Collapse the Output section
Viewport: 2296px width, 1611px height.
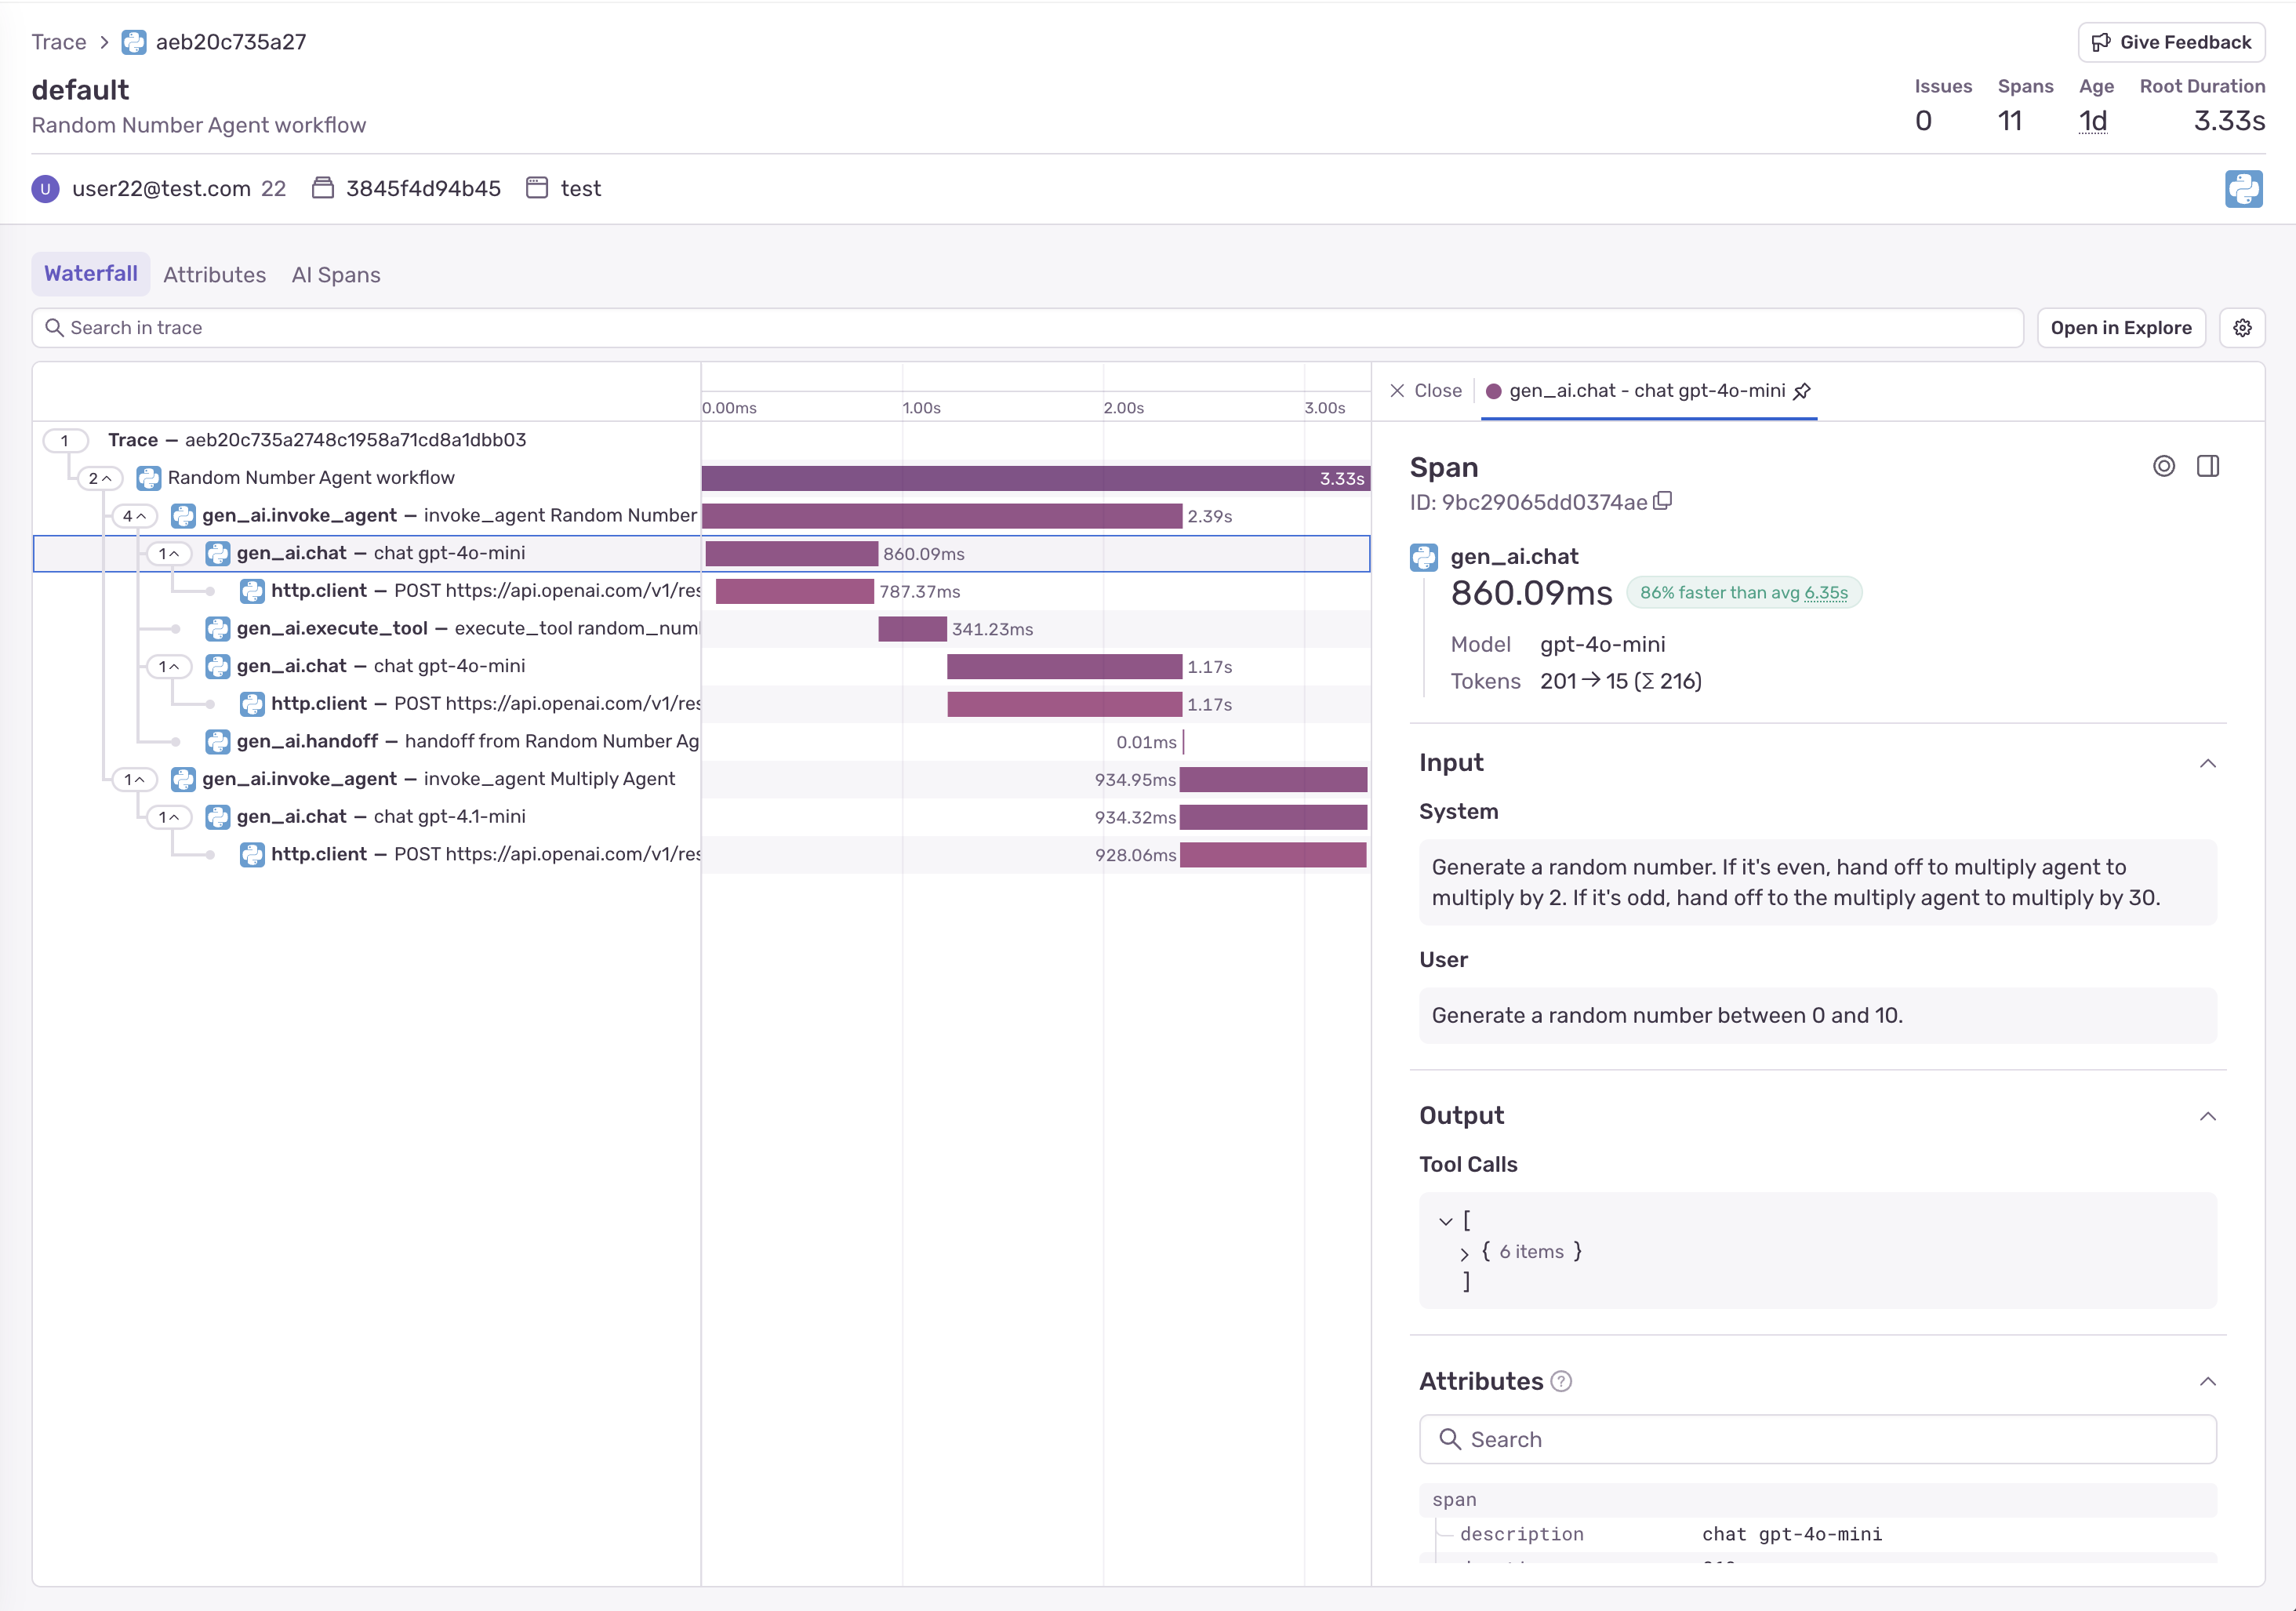(2208, 1116)
